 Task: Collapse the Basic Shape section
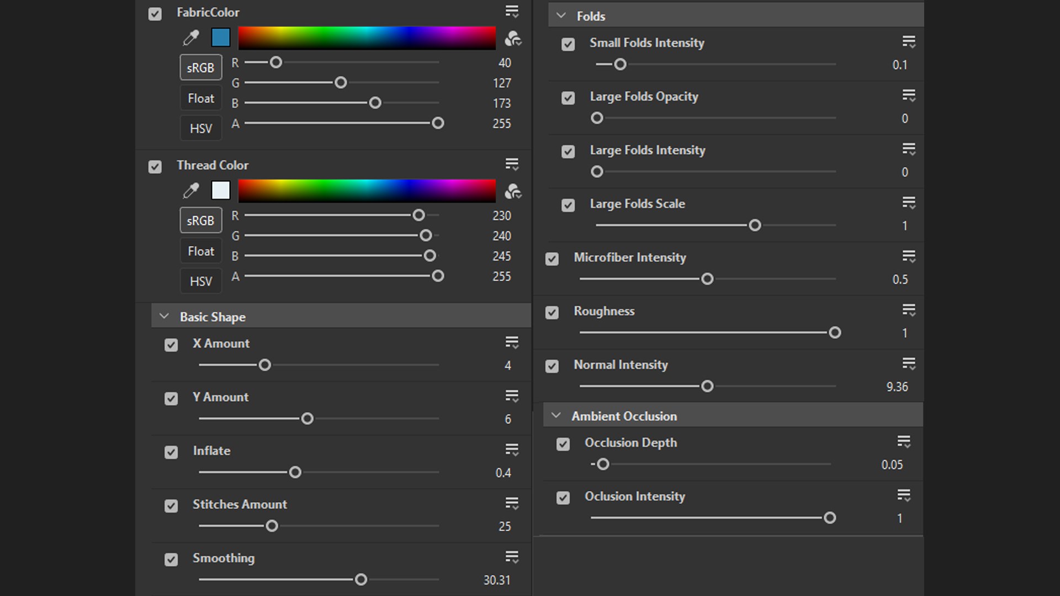tap(164, 317)
